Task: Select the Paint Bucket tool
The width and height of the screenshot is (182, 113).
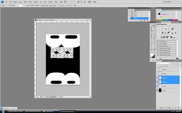Action: 154,39
